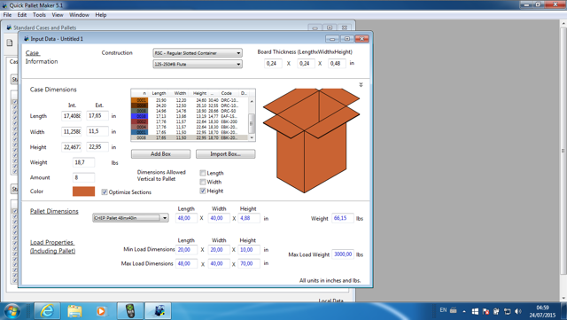The height and width of the screenshot is (320, 567).
Task: Open the RSC Regular Slotted Container dropdown
Action: [198, 53]
